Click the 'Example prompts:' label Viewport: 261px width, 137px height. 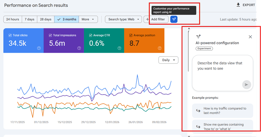coord(205,98)
